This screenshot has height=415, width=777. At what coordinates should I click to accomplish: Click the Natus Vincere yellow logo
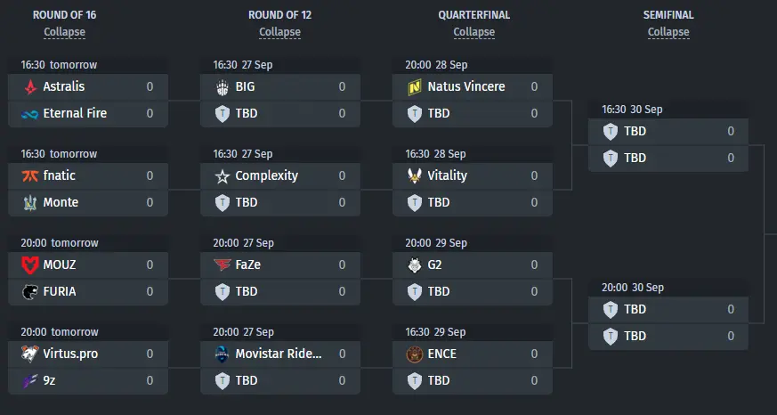click(414, 87)
